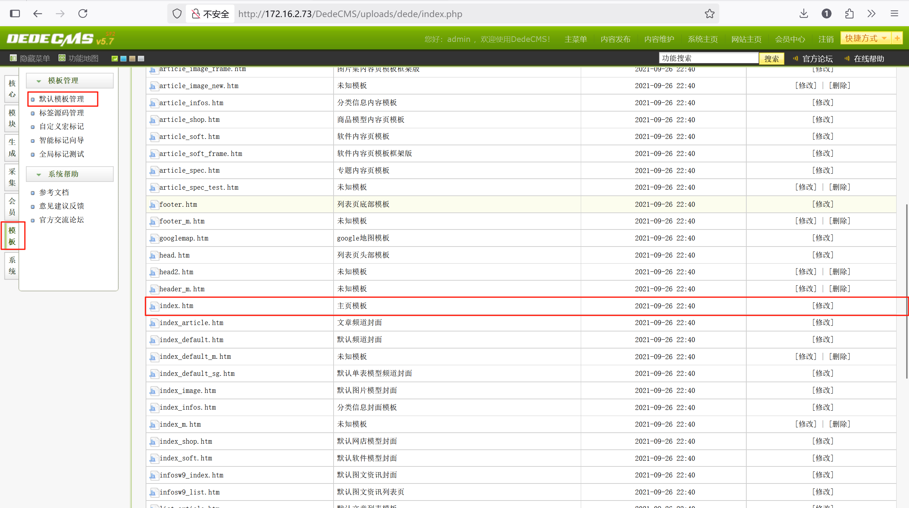Screen dimensions: 909x508
Task: Switch to the 模块 vertical tab
Action: (12, 118)
